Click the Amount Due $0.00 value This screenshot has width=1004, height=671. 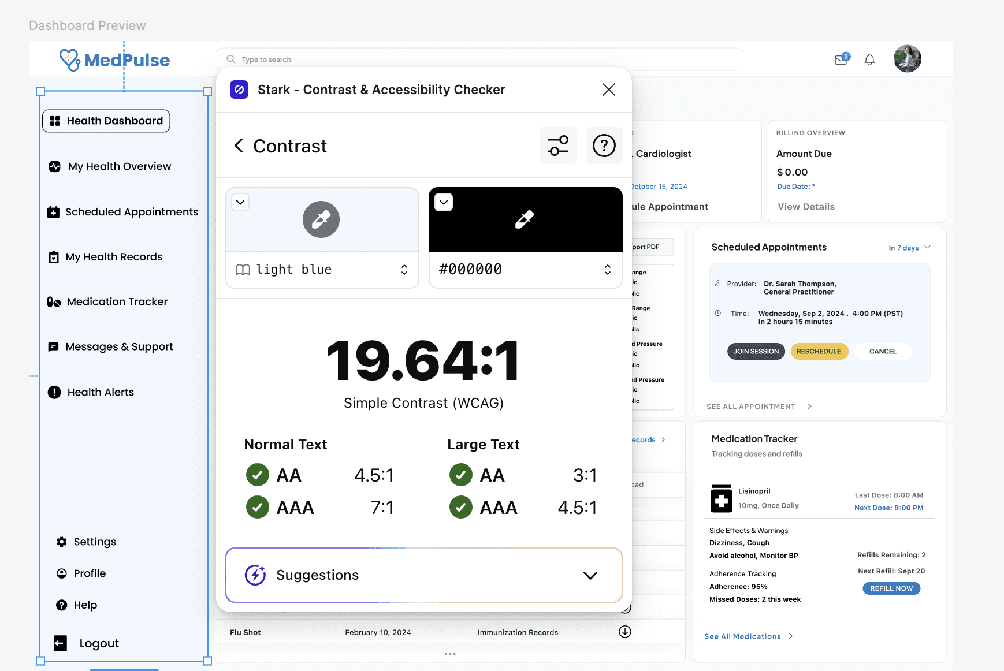(x=793, y=172)
